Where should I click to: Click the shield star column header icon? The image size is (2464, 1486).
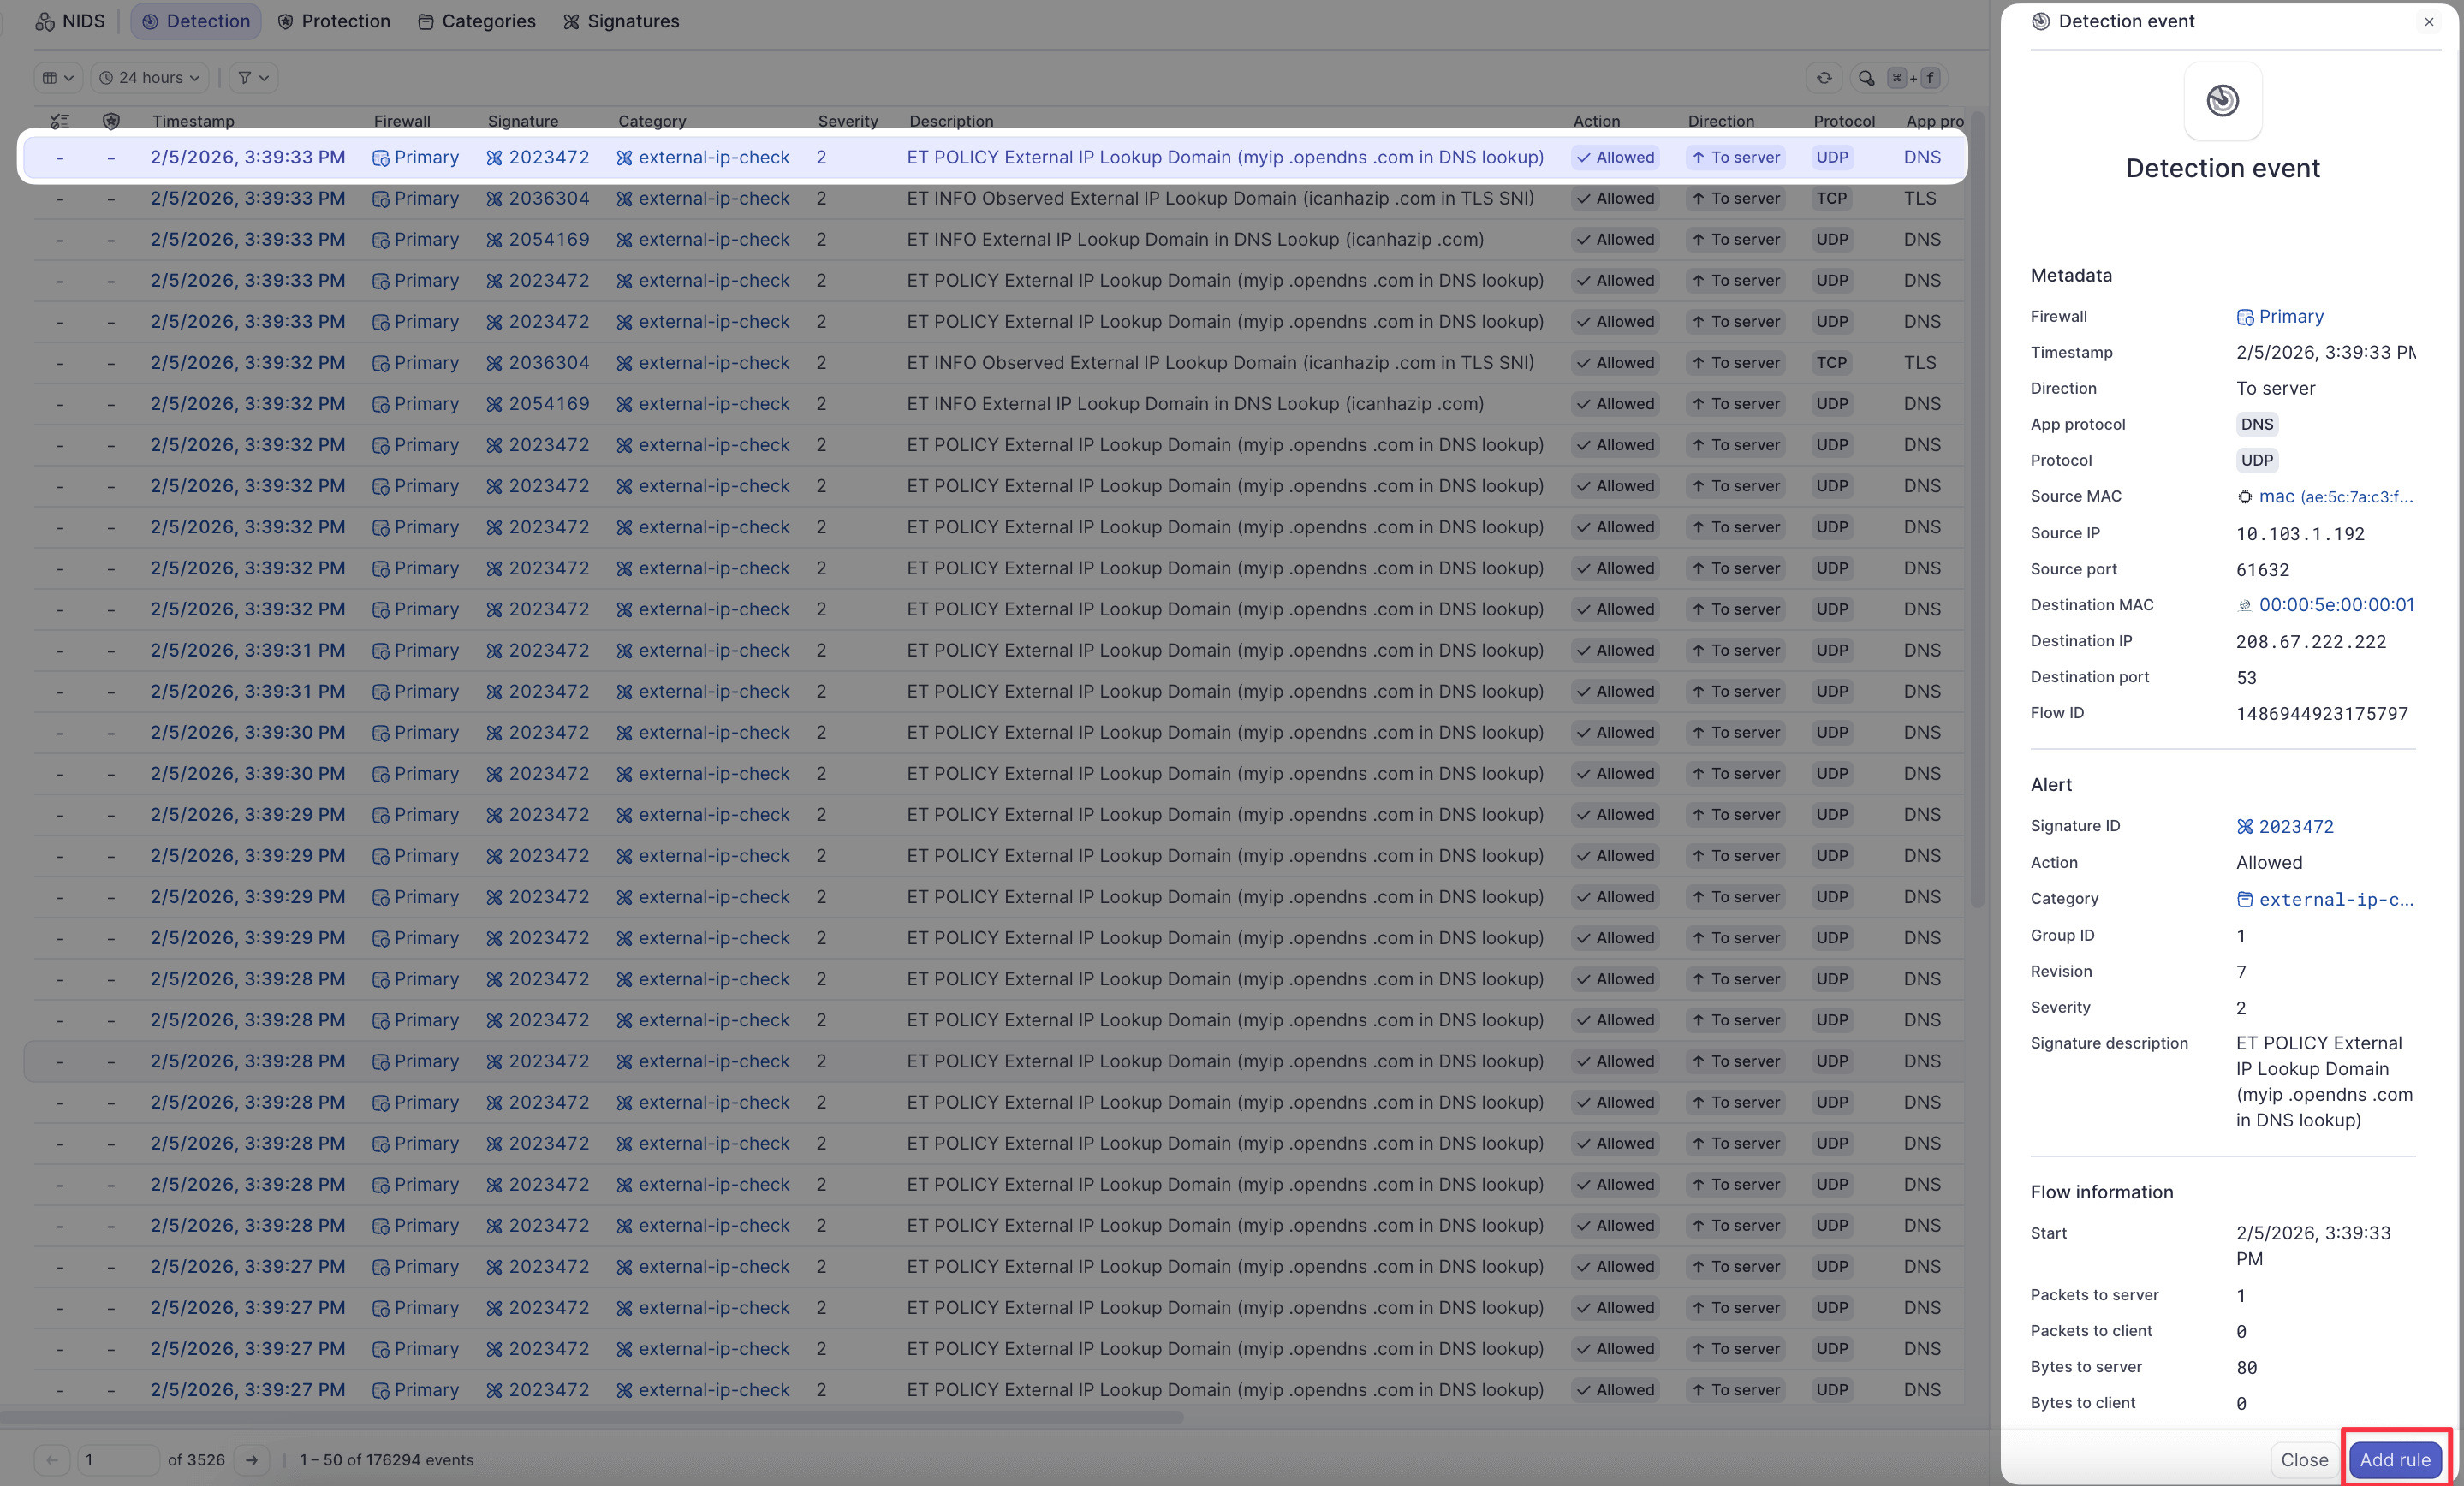(111, 121)
